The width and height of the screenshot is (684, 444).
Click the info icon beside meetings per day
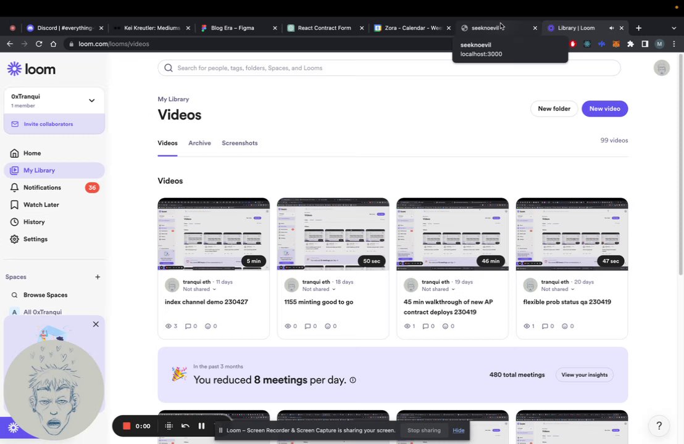pyautogui.click(x=353, y=380)
